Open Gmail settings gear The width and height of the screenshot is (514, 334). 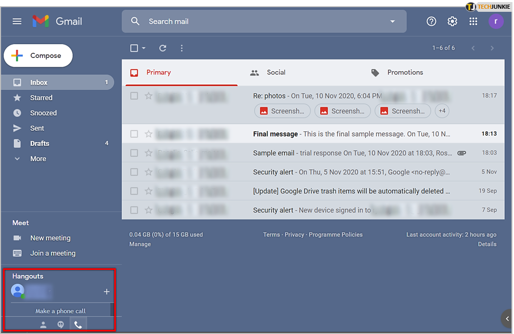(452, 21)
